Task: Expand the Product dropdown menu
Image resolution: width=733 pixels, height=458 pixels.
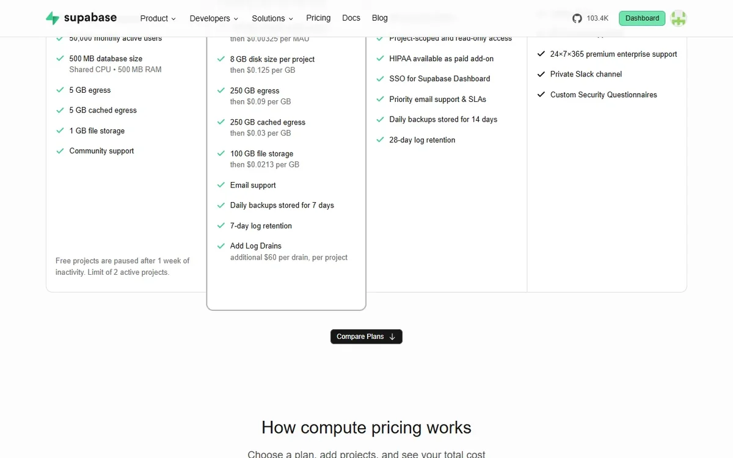Action: [158, 18]
